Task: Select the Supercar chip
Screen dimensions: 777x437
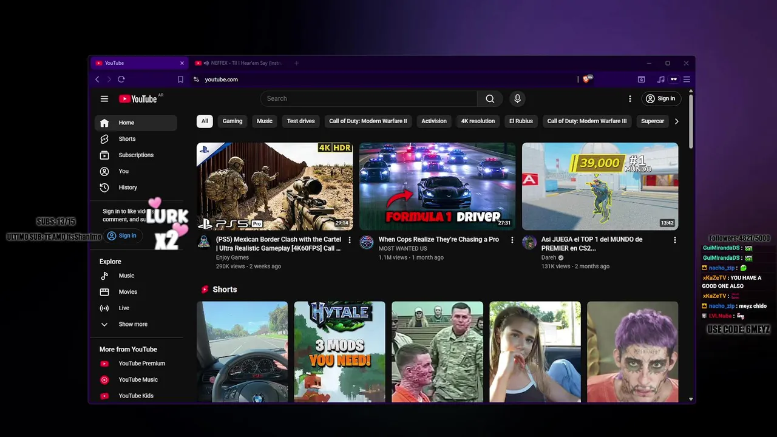Action: (653, 121)
